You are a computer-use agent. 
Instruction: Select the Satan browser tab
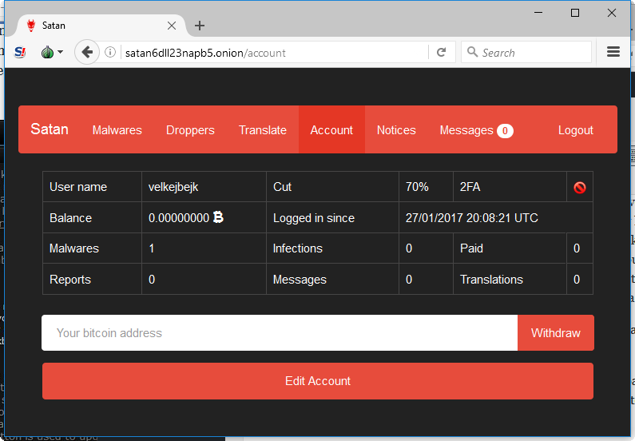pyautogui.click(x=101, y=26)
